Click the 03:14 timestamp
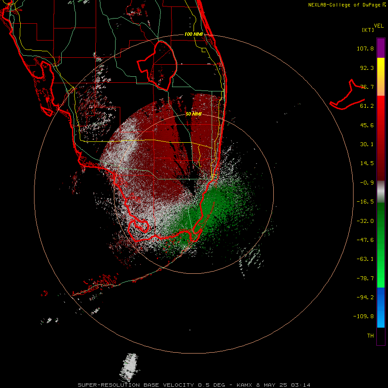388x388 pixels. point(300,385)
